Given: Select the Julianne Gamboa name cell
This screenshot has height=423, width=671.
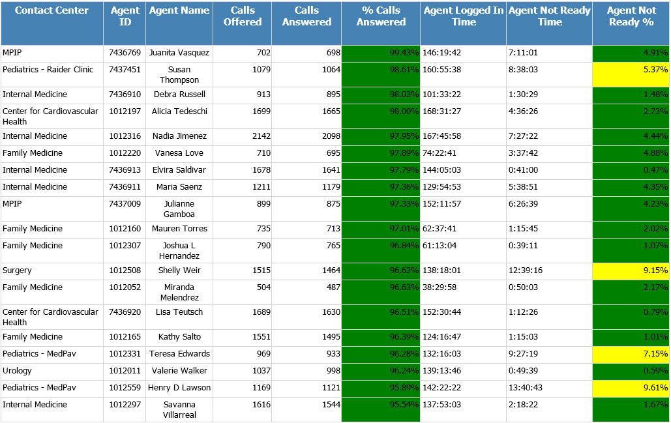Looking at the screenshot, I should pos(179,209).
